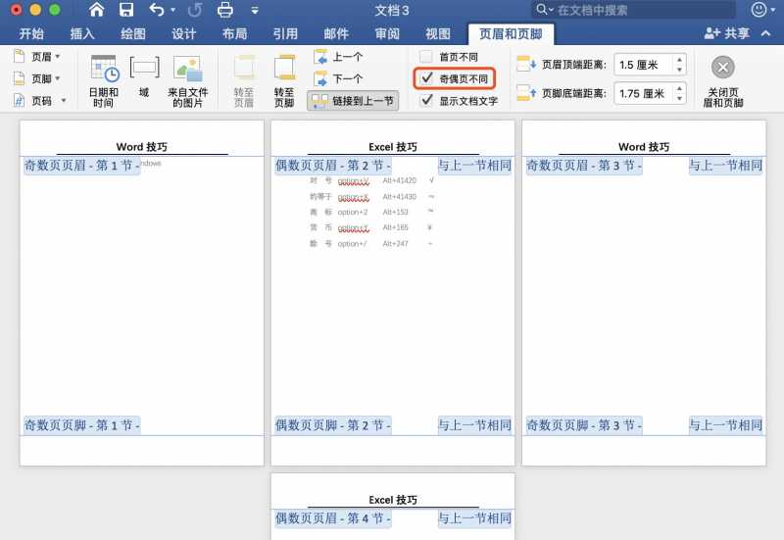
Task: Click the Alt+41420 text on second page
Action: 400,180
